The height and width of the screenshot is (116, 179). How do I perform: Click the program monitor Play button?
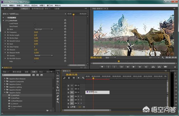pos(134,67)
